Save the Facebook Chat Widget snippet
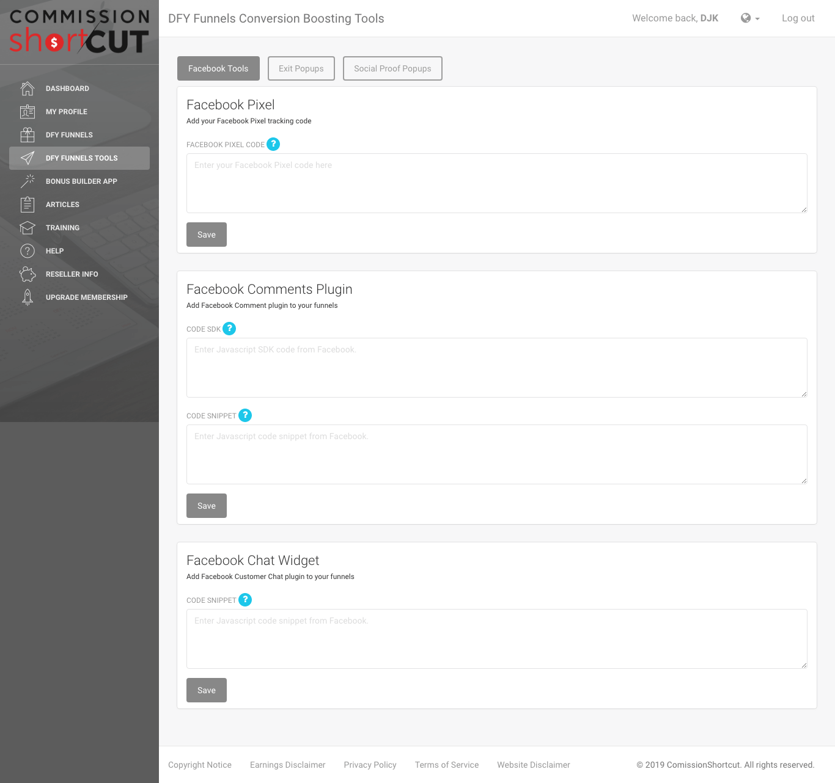 click(207, 690)
